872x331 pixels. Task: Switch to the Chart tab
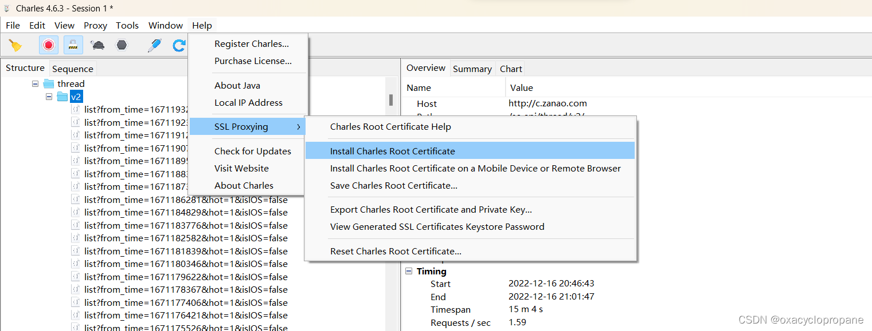511,69
